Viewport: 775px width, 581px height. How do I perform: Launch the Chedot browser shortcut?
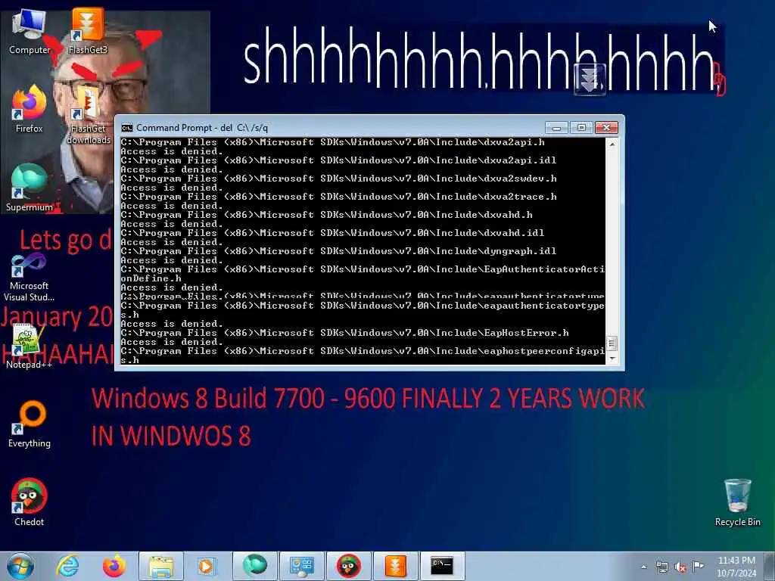30,502
